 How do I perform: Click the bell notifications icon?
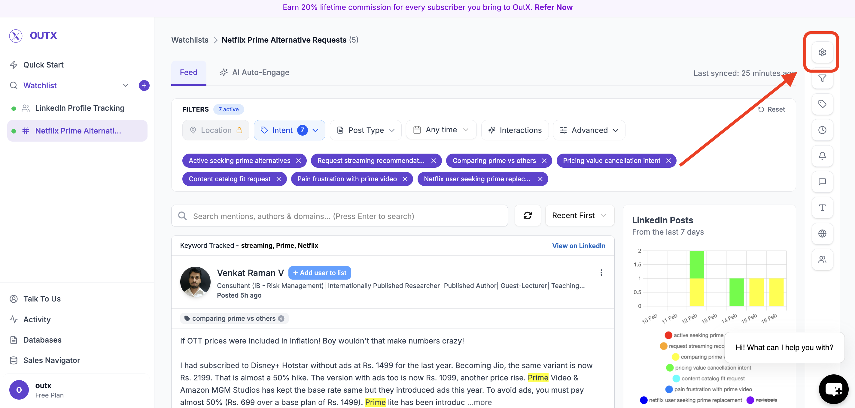click(x=822, y=156)
